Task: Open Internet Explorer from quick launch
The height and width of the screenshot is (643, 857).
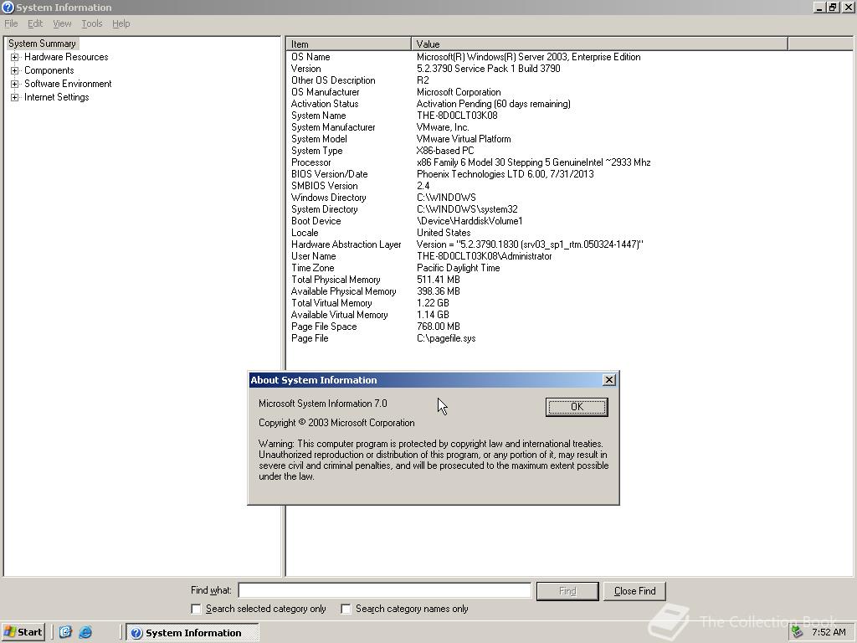Action: click(85, 632)
